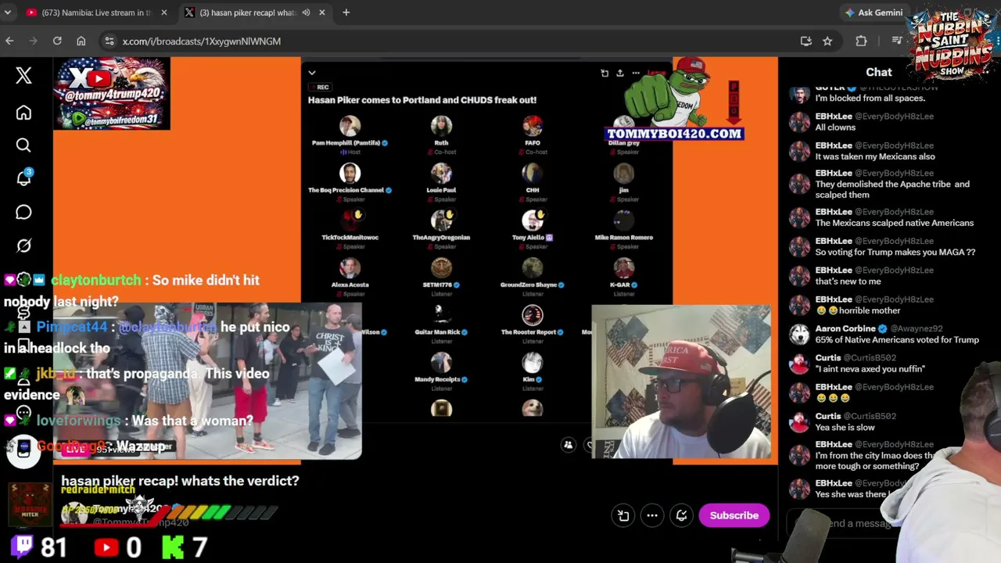This screenshot has width=1001, height=563.
Task: Open The Boq Precision Channel avatar
Action: point(350,173)
